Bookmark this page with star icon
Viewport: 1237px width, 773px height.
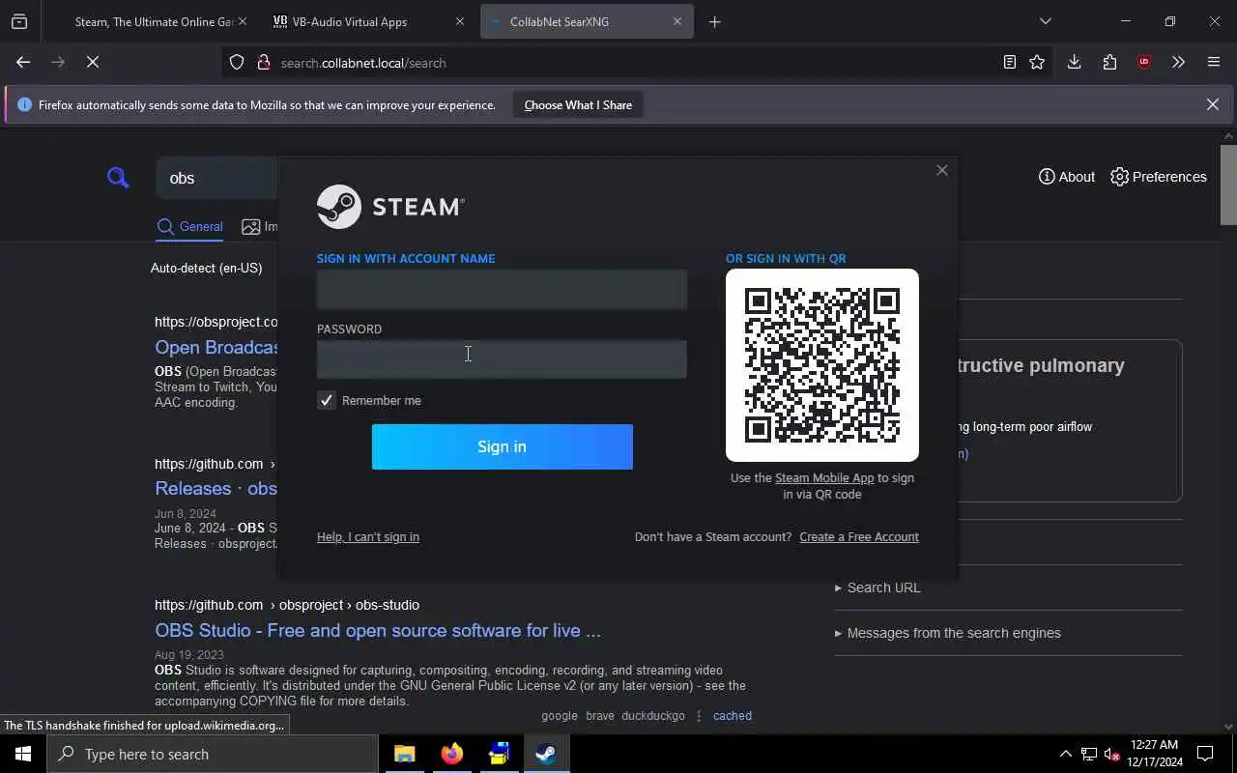pos(1037,62)
